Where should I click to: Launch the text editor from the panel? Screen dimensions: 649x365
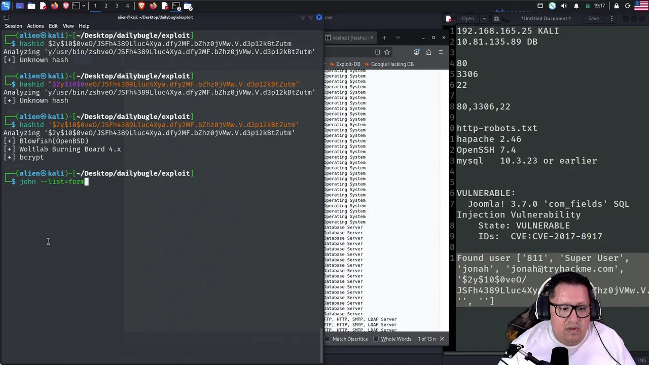43,6
